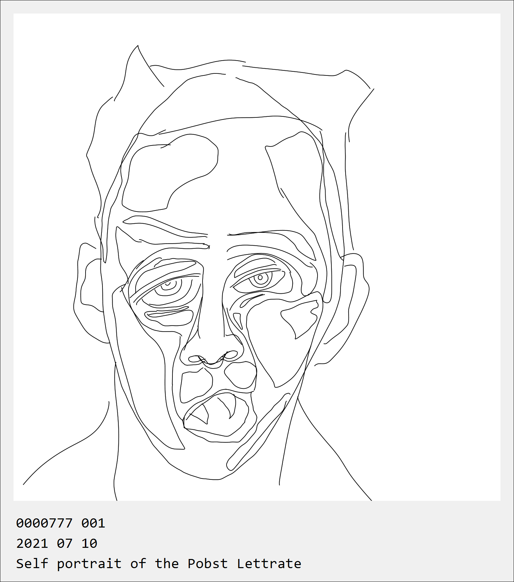The height and width of the screenshot is (582, 514).
Task: Click the word 'portrait' in the caption
Action: pyautogui.click(x=89, y=564)
